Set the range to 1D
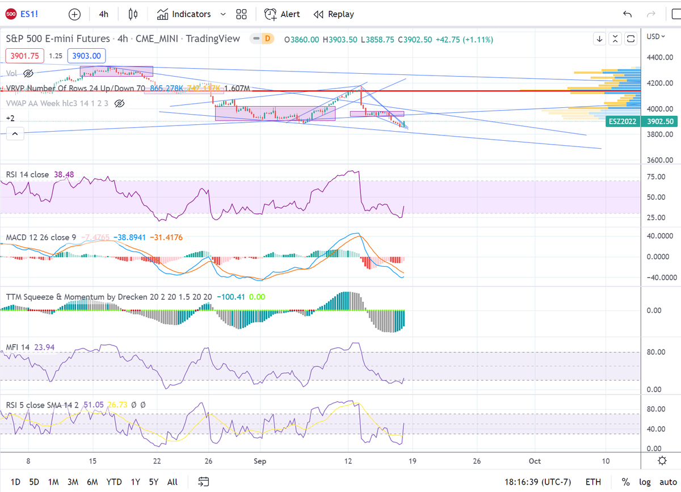Viewport: 681px width, 492px height. (15, 482)
